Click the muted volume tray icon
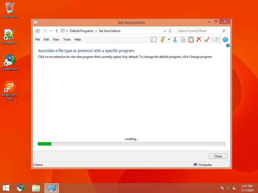 click(x=234, y=188)
